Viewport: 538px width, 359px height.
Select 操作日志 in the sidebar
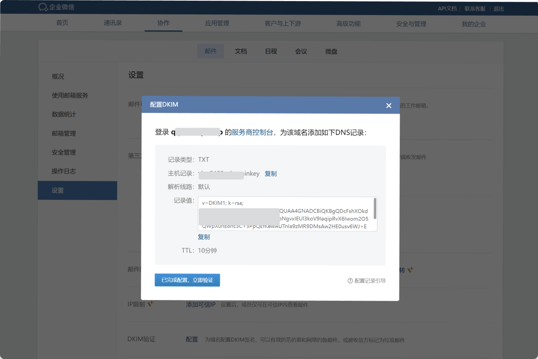pos(64,171)
